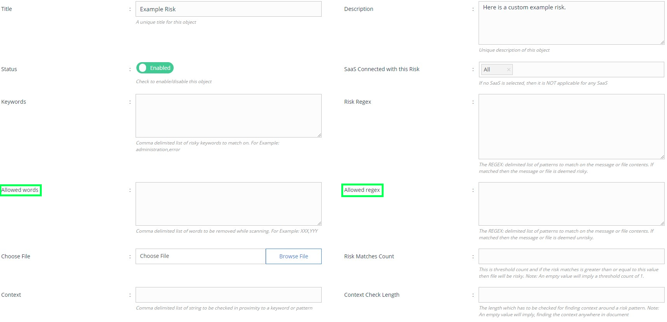Click the highlighted "Allowed regex" label
The height and width of the screenshot is (322, 667).
point(362,190)
